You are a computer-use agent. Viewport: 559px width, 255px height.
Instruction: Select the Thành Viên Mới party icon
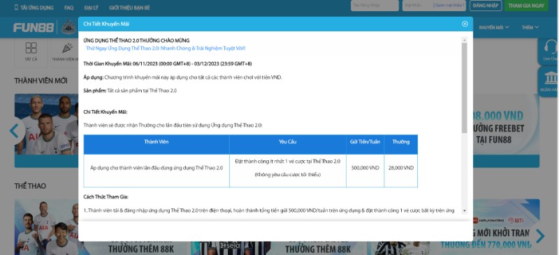[67, 48]
